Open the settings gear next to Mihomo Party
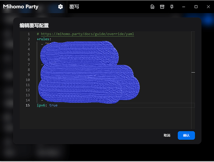The width and height of the screenshot is (214, 162). pos(60,7)
